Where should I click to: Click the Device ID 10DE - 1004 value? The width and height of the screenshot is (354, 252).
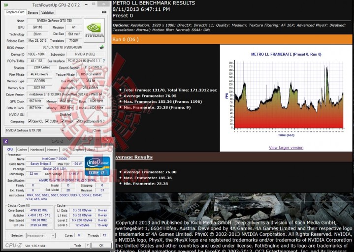pos(36,54)
